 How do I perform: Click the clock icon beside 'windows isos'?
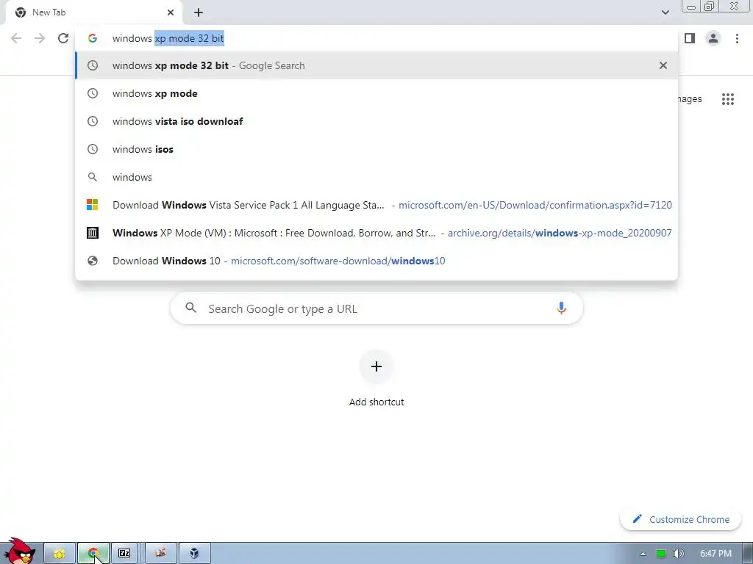pos(93,149)
